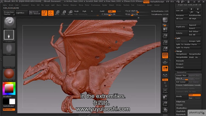This screenshot has width=206, height=116.
Task: Collapse the Merge section
Action: pyautogui.click(x=179, y=51)
